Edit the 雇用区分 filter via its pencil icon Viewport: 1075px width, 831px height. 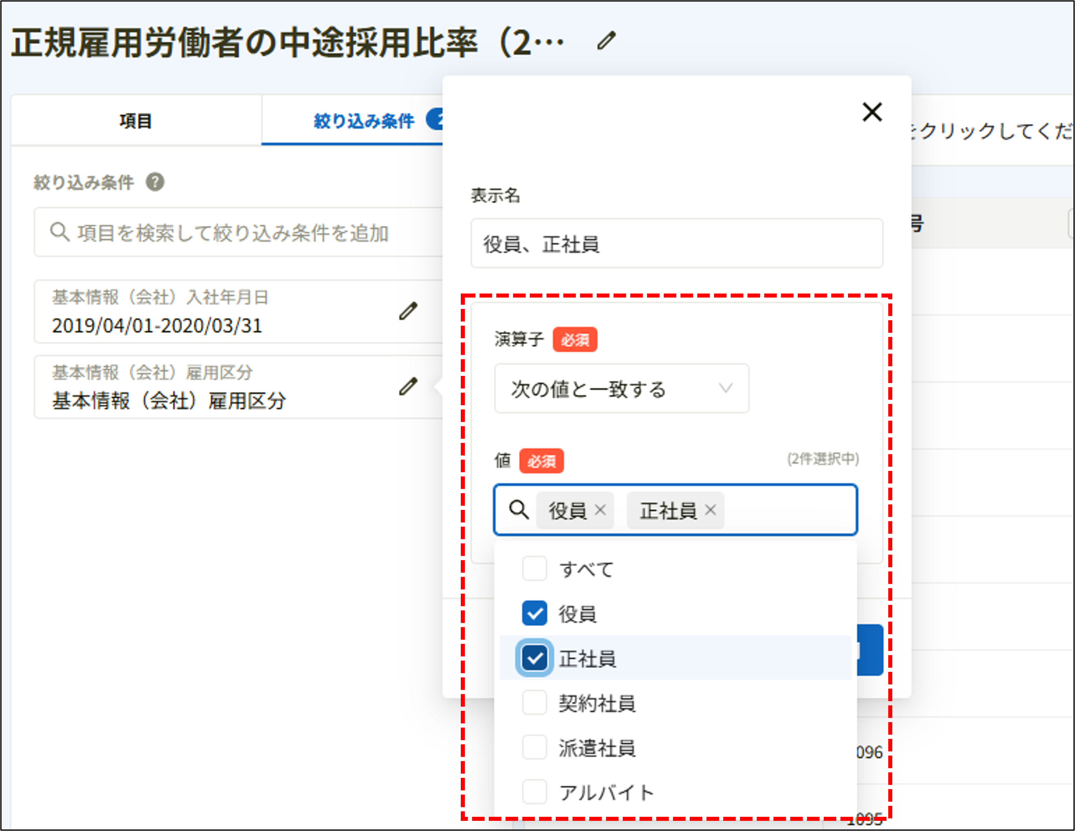tap(408, 386)
